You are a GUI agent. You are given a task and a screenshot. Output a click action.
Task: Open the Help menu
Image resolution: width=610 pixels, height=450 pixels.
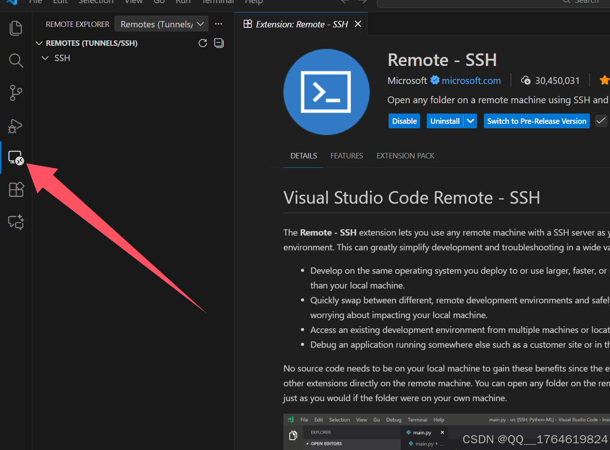pos(254,2)
